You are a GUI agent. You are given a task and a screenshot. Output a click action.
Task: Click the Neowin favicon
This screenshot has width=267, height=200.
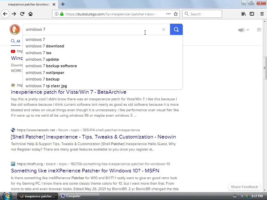[x=13, y=130]
